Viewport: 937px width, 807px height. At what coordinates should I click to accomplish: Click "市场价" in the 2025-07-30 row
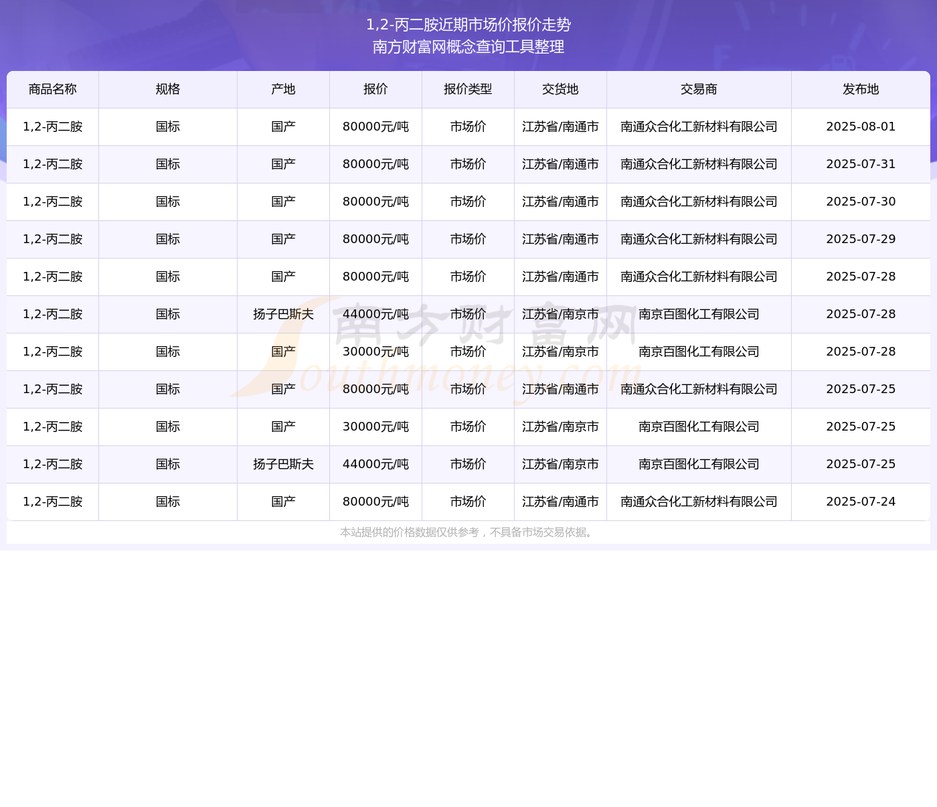(x=468, y=202)
